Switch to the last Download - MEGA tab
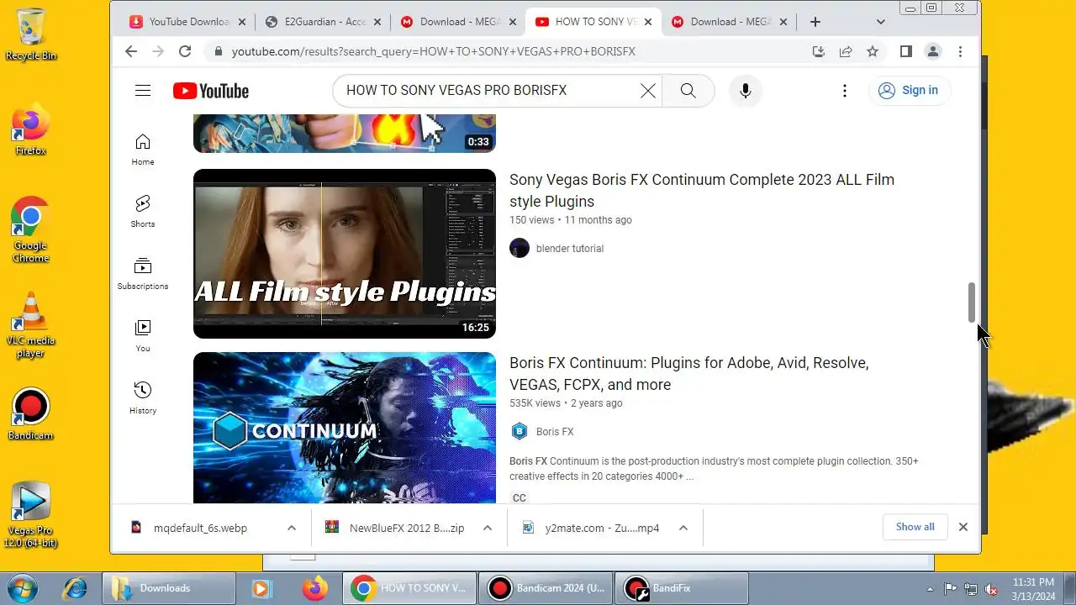Screen dimensions: 1076x605 [729, 22]
